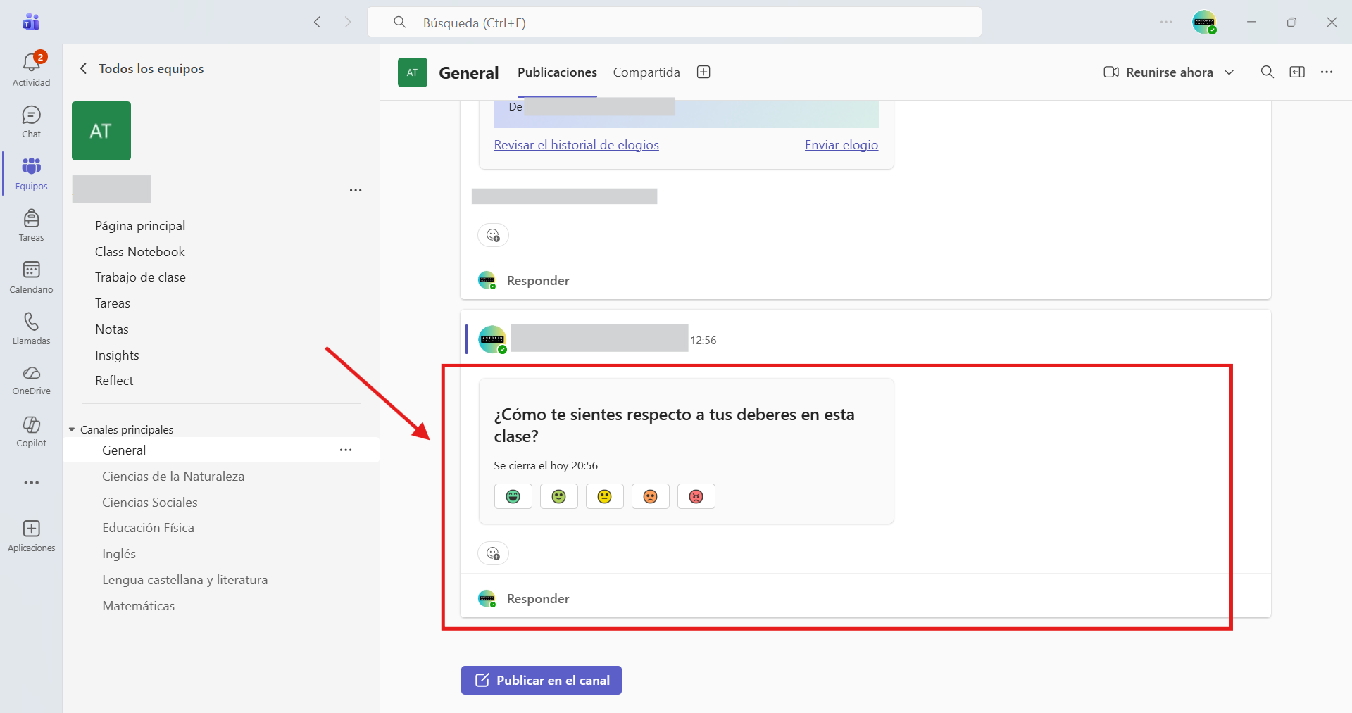This screenshot has width=1352, height=713.
Task: Select the Equipos sidebar icon
Action: pos(31,174)
